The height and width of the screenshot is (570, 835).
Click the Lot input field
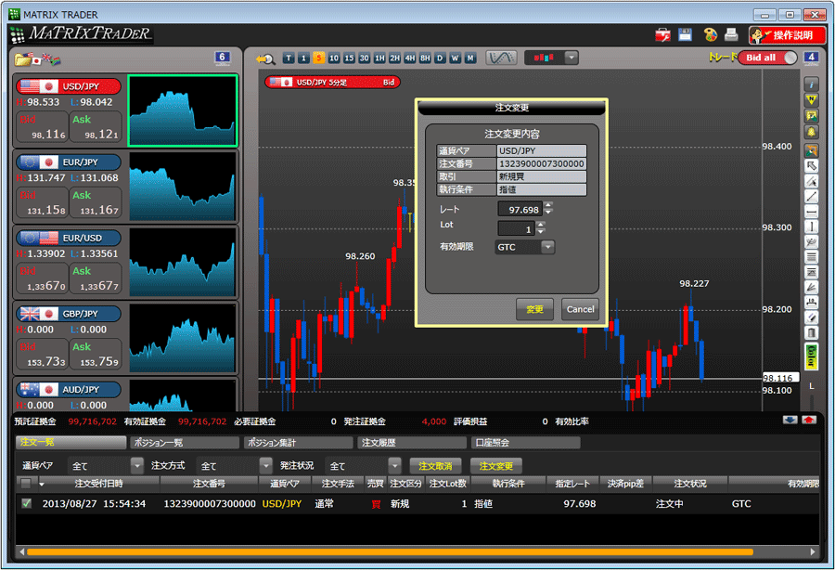point(516,228)
